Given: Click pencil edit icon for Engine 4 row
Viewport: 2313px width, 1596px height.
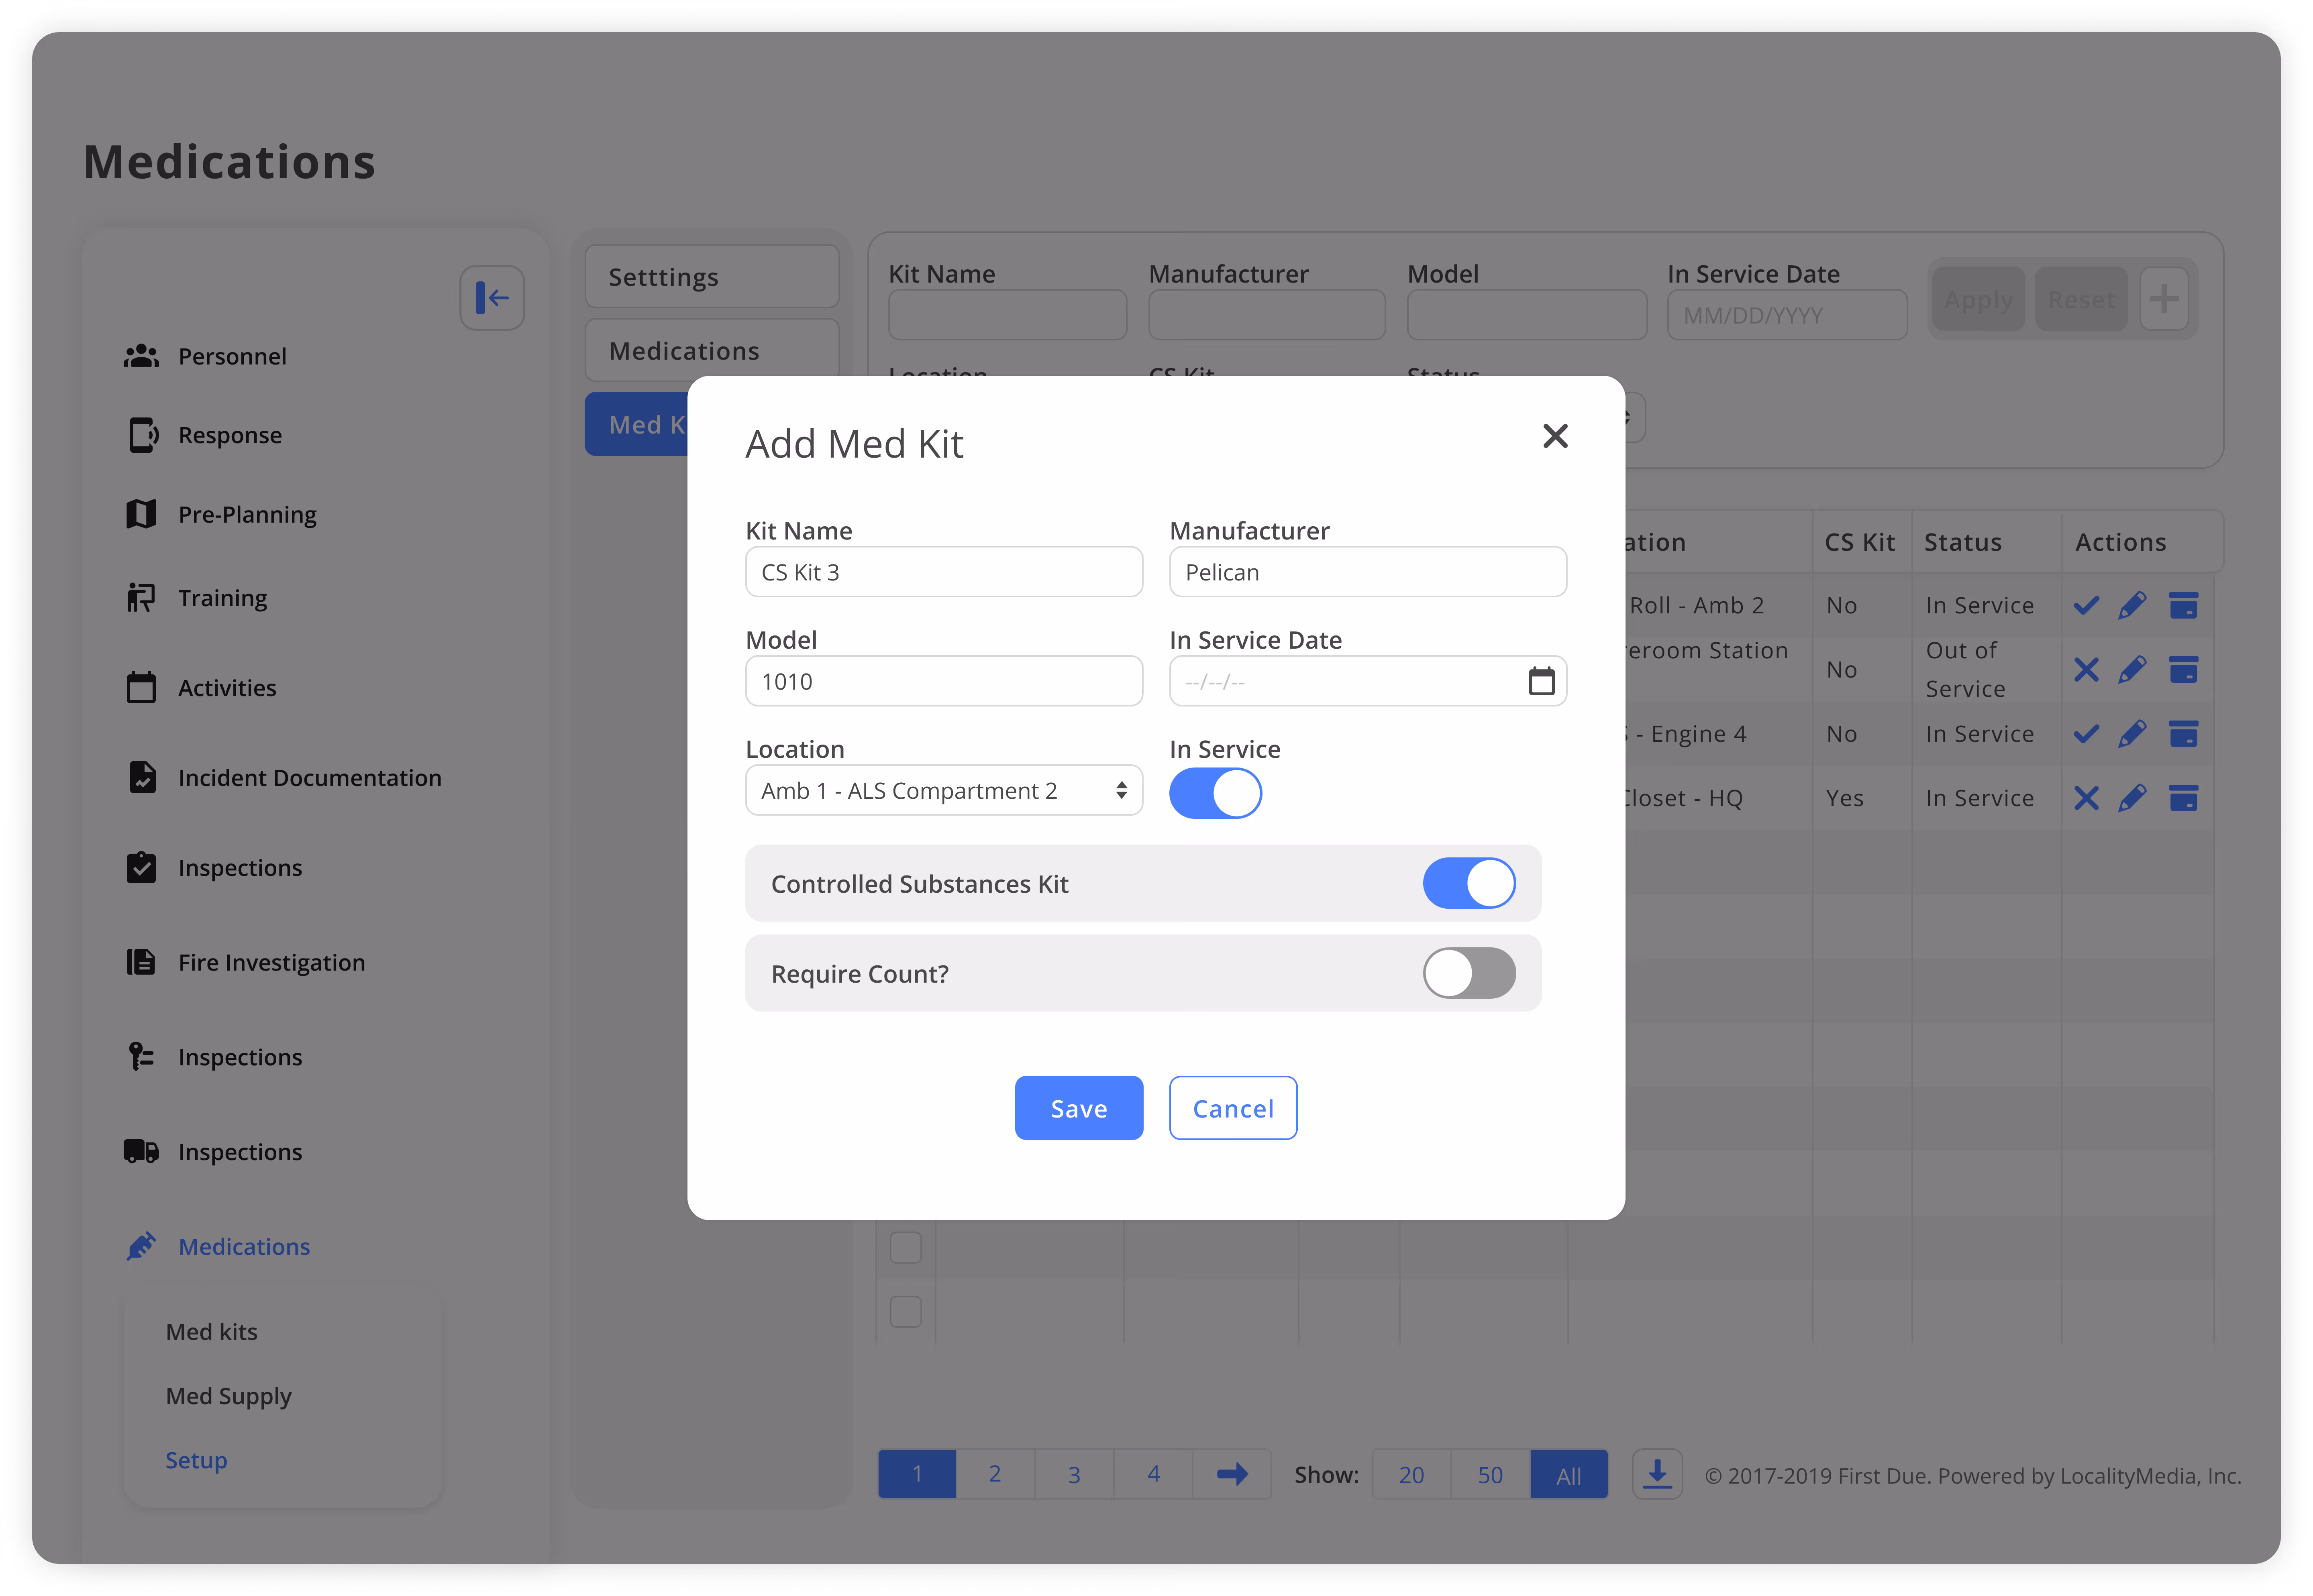Looking at the screenshot, I should (2132, 734).
